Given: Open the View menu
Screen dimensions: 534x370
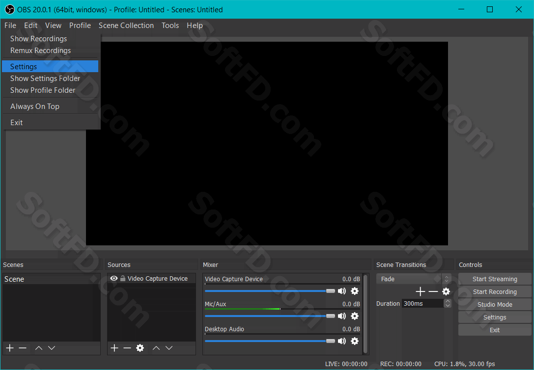Looking at the screenshot, I should pos(53,26).
